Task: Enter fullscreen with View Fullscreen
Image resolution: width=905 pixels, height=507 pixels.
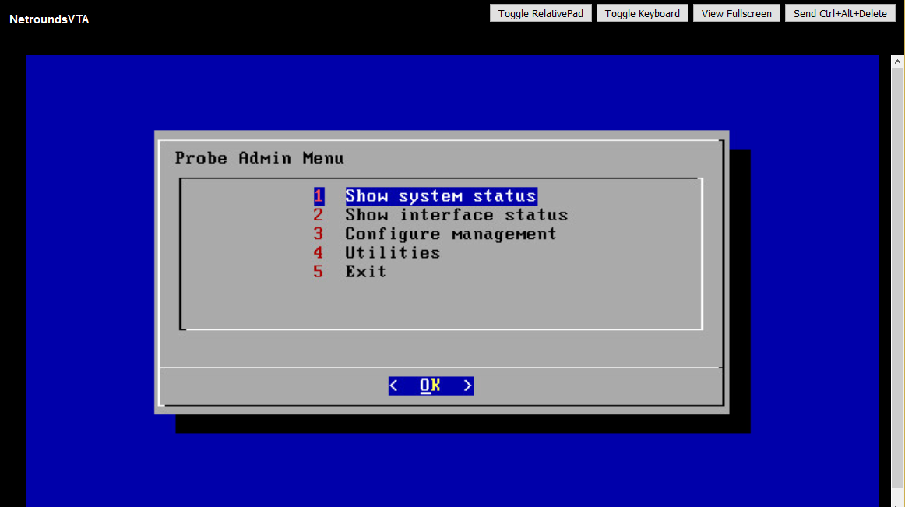Action: [x=736, y=12]
